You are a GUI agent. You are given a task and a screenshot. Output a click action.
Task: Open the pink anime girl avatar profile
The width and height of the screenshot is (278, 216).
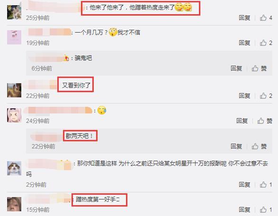pos(14,115)
